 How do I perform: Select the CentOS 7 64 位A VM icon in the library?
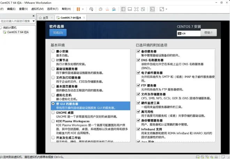coord(5,32)
